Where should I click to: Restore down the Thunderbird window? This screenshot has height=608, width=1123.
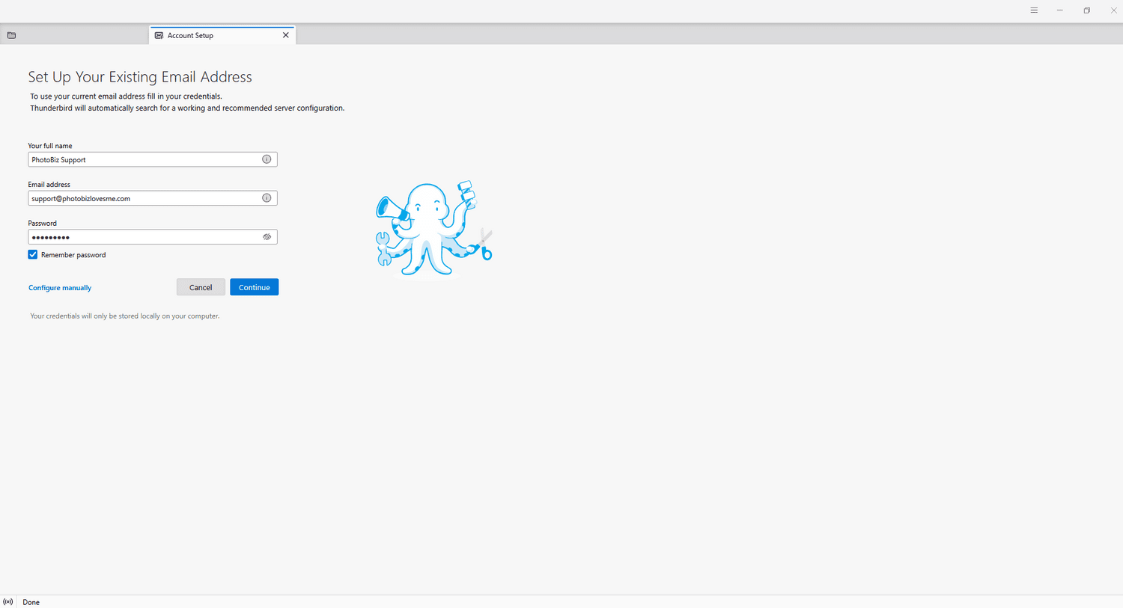1086,10
